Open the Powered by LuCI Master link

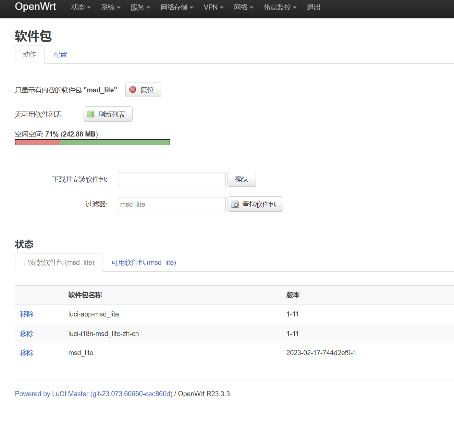pos(94,394)
